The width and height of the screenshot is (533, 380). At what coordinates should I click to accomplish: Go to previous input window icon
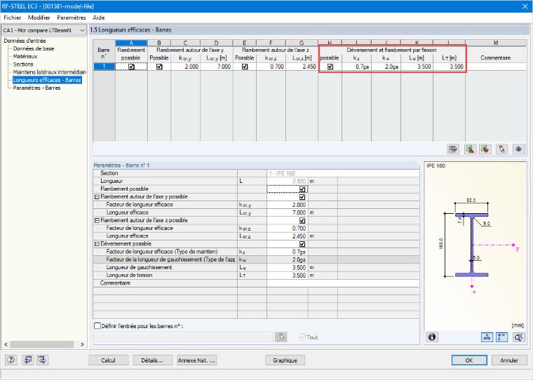tap(27, 360)
